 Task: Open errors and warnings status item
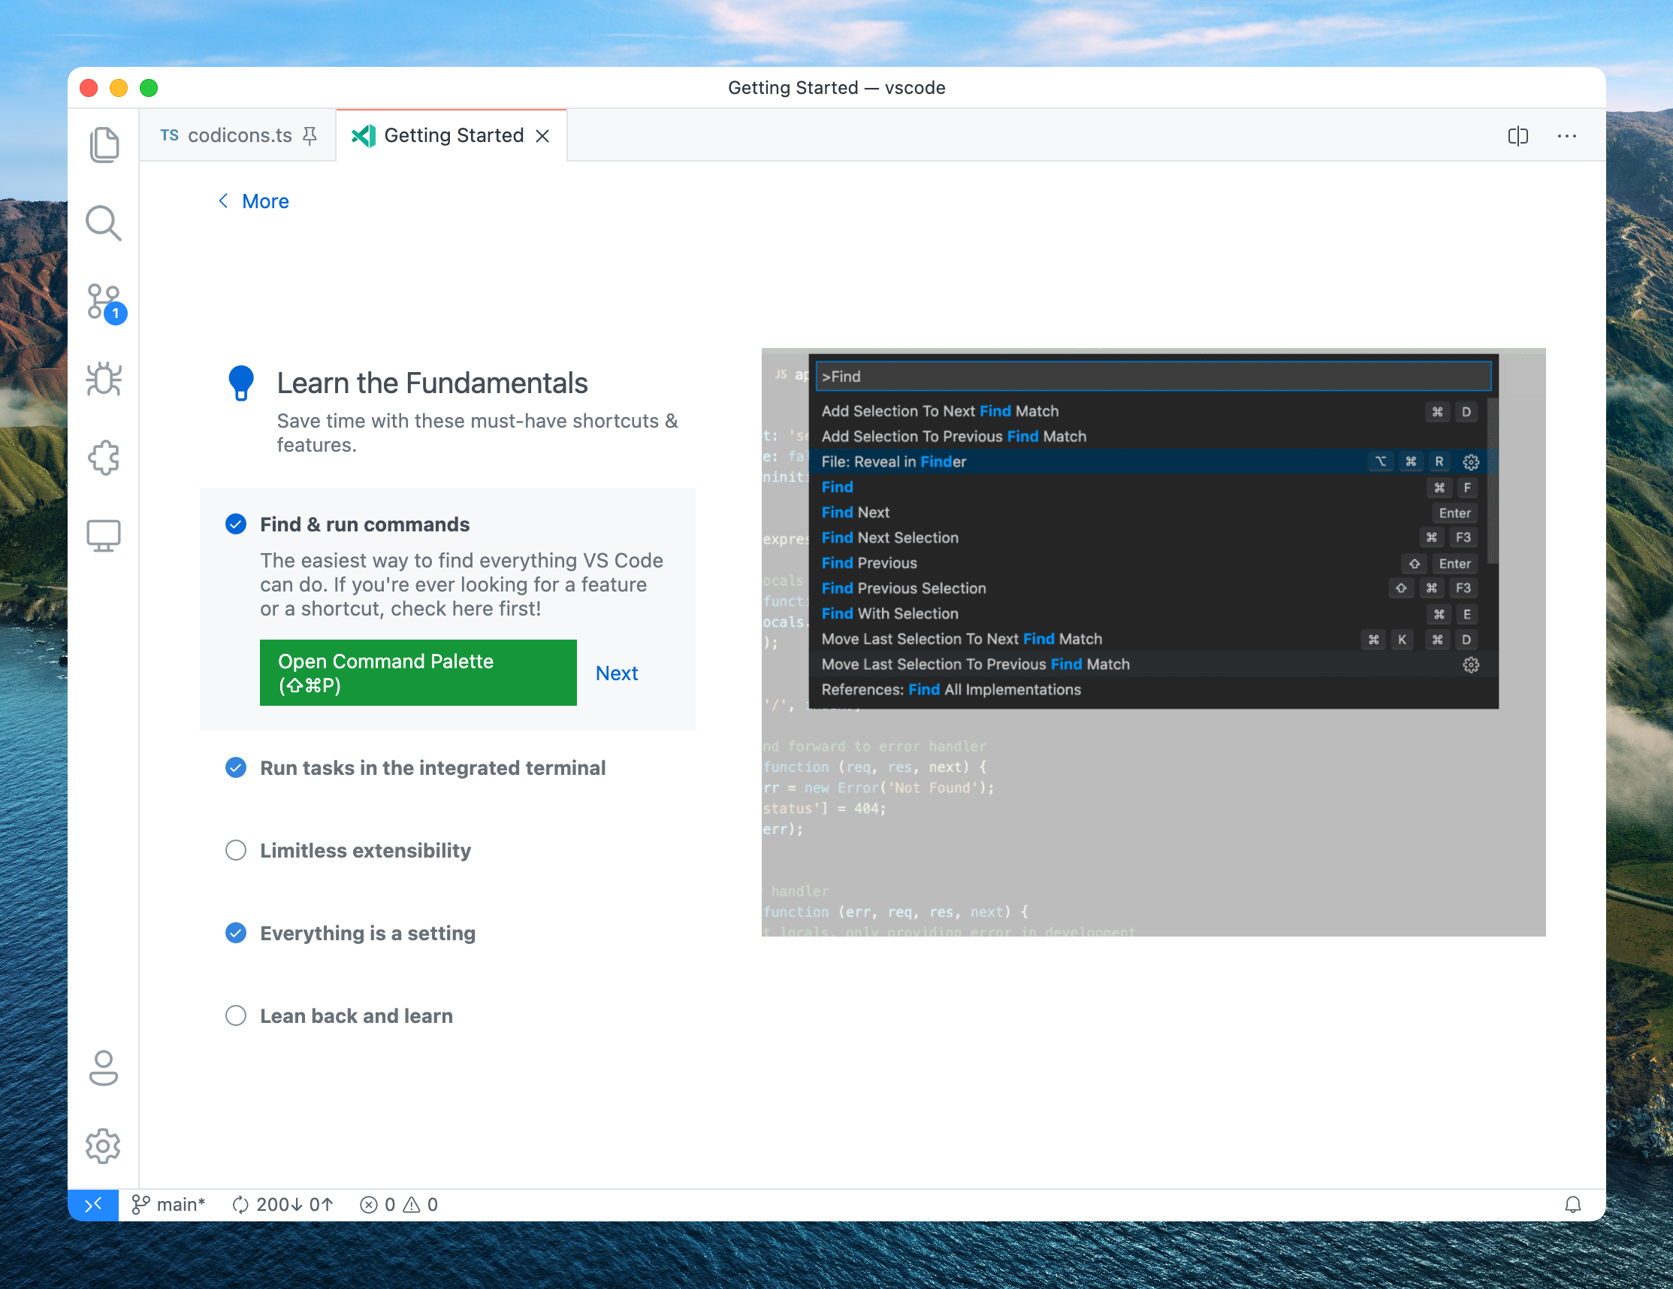(399, 1205)
